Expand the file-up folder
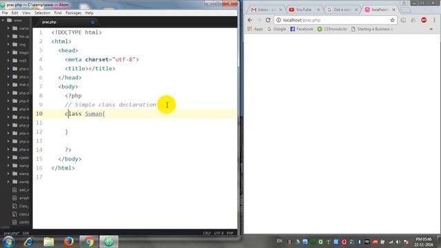Screen dimensions: 441x248 8,37
